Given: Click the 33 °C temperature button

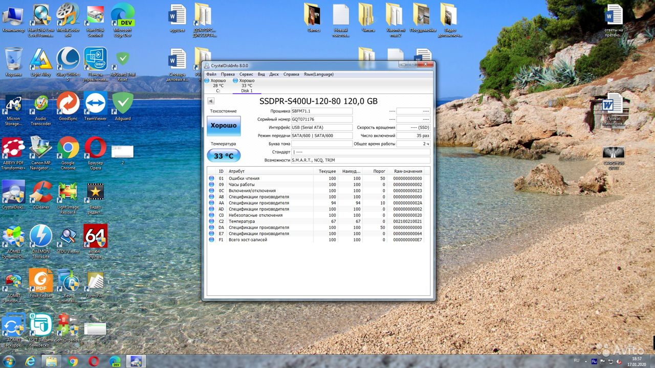Looking at the screenshot, I should 224,156.
